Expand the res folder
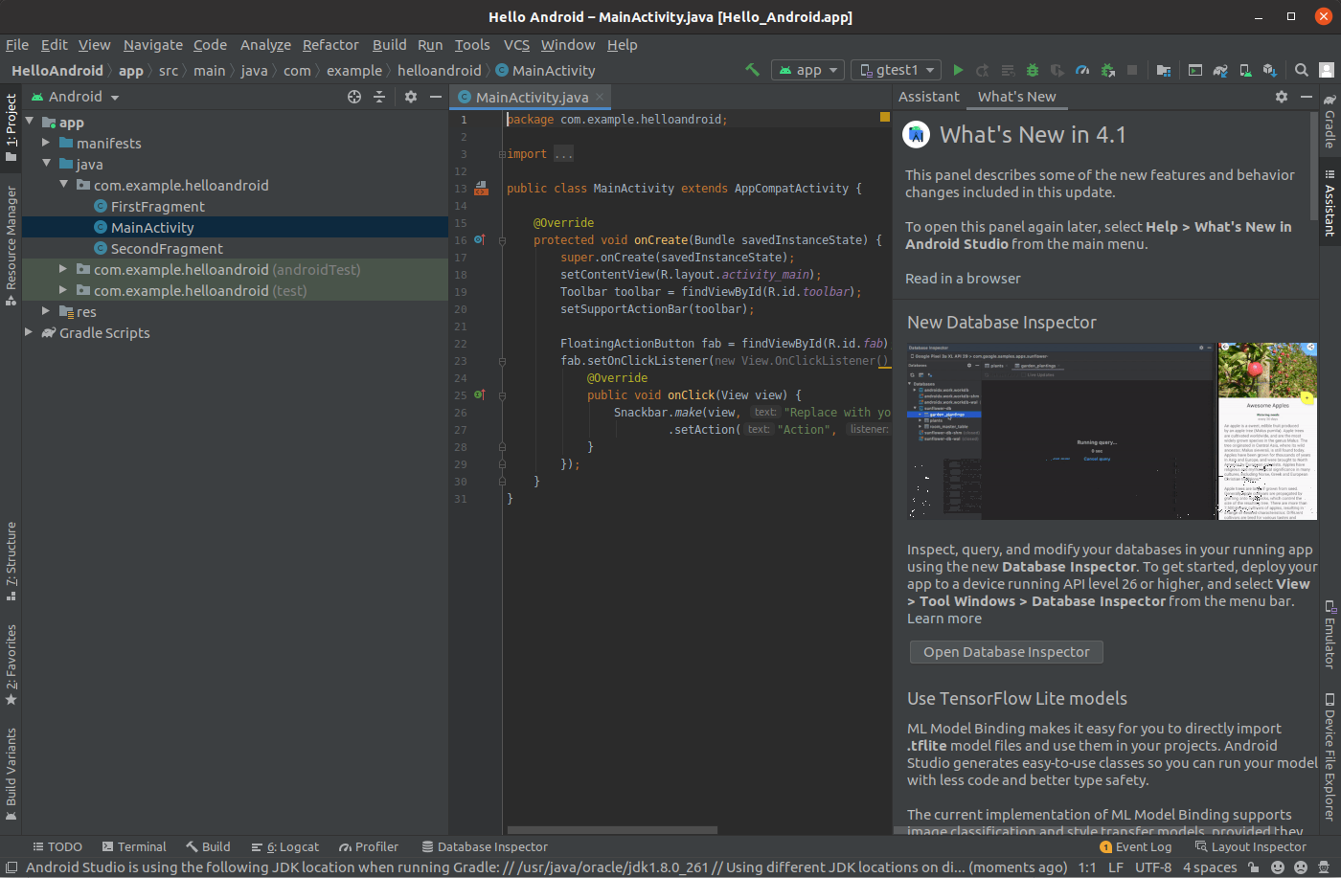The image size is (1341, 878). 46,311
